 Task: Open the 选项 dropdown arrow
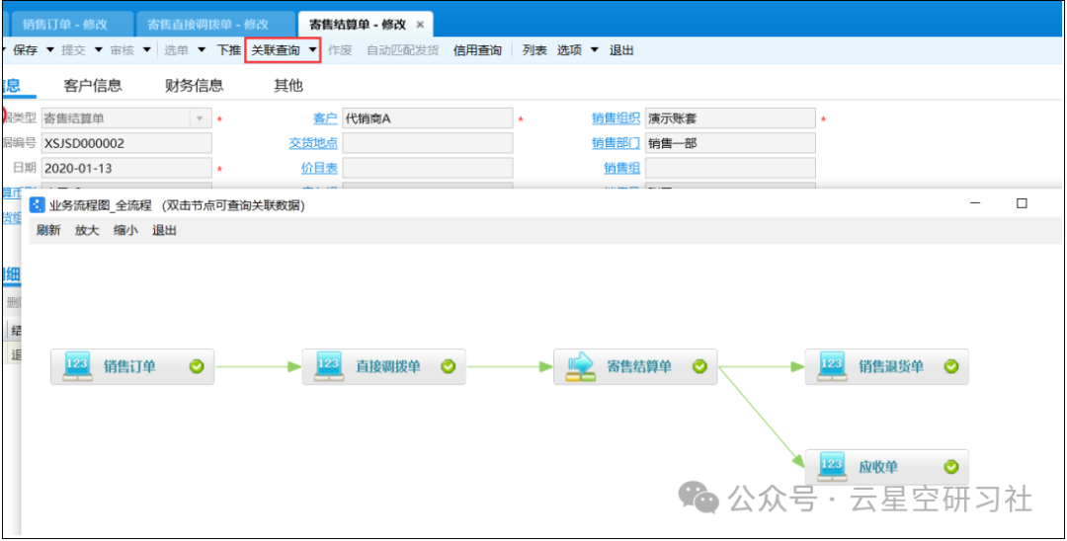595,49
